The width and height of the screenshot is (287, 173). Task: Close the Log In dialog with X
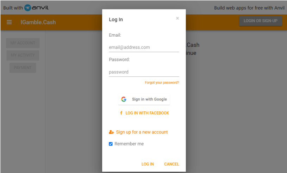tap(177, 18)
